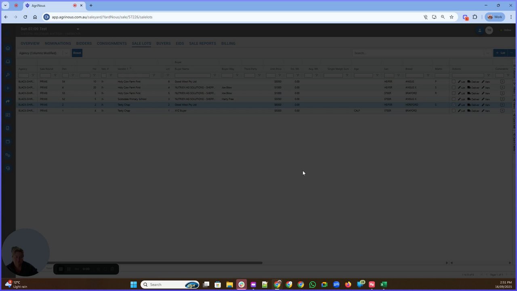Sort by the Buyer Name column header
Viewport: 517px width, 291px height.
(182, 69)
